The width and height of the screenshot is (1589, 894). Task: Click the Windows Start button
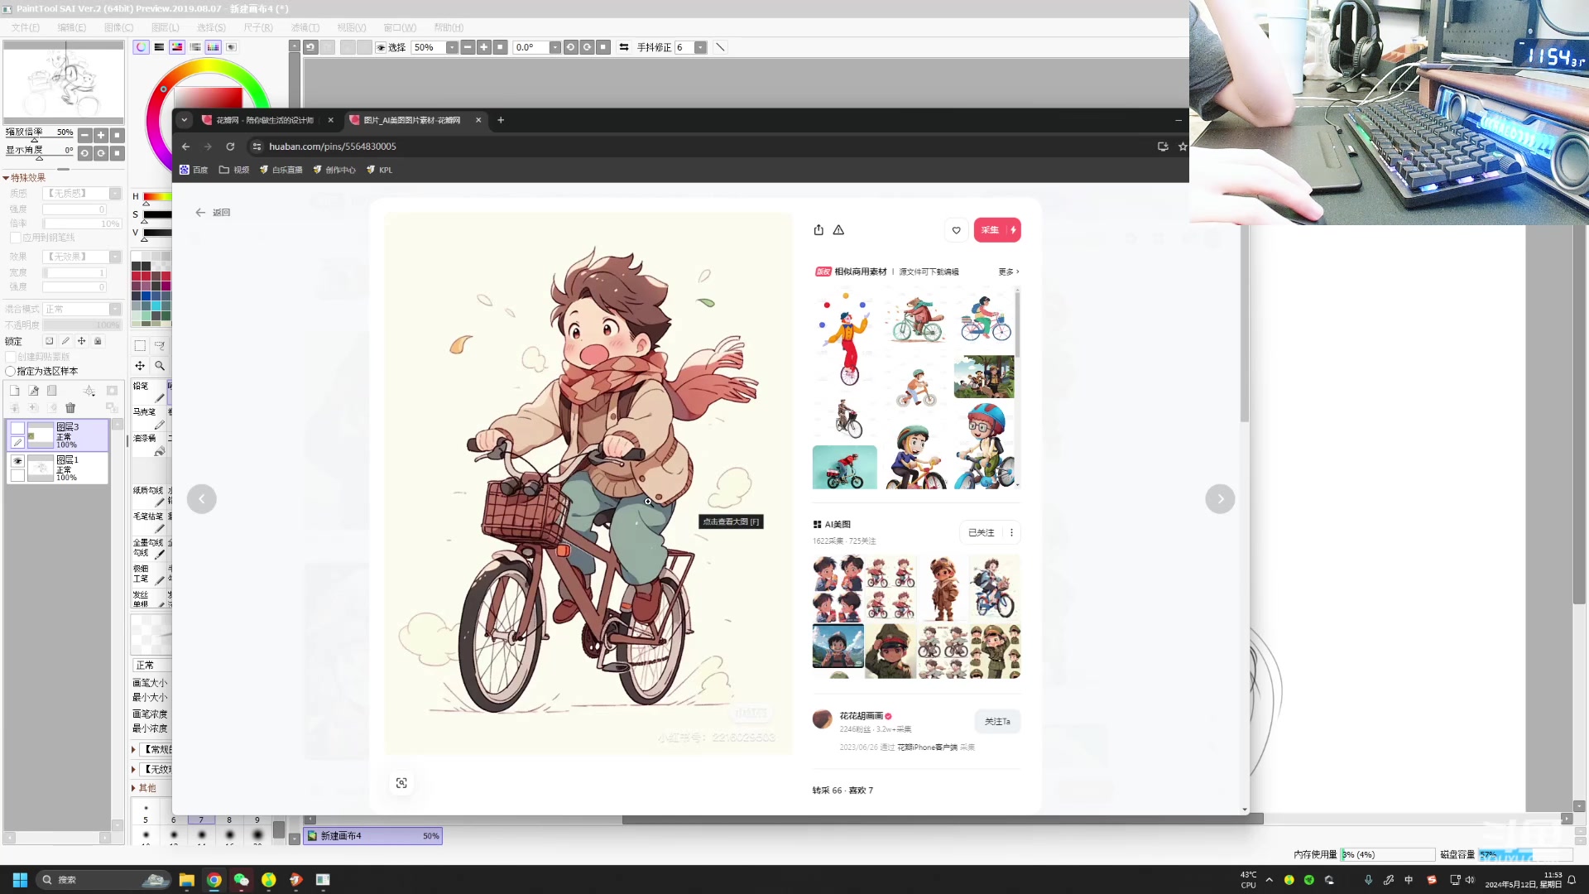(x=20, y=880)
